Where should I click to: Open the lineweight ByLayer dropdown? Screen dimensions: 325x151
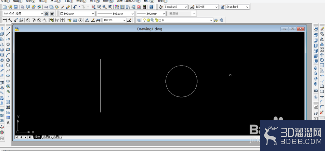(151, 13)
